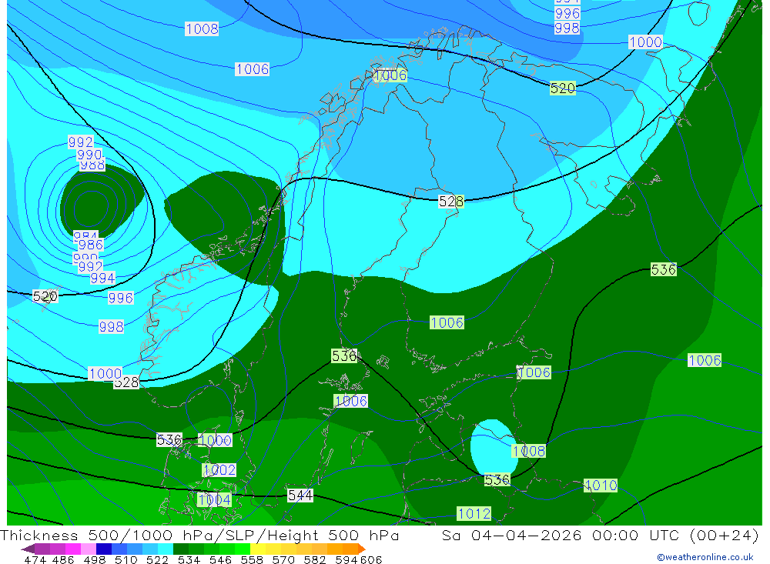Select the 544 height contour label
This screenshot has height=564, width=770.
click(300, 496)
